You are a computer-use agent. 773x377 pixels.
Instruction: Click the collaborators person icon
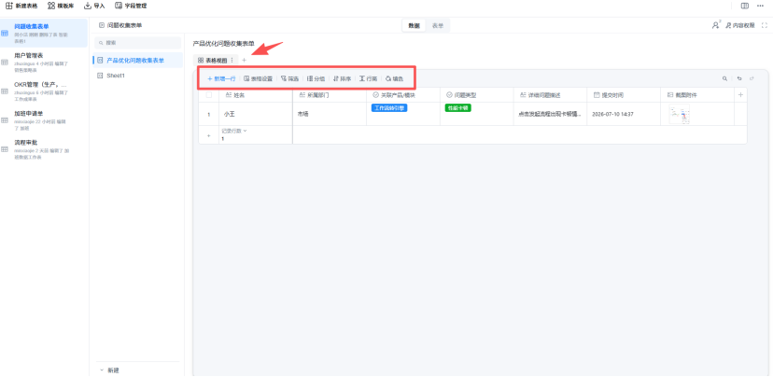[716, 25]
